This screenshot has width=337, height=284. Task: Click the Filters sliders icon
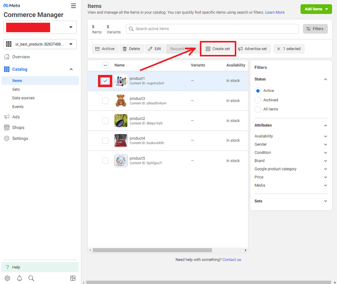coord(308,29)
